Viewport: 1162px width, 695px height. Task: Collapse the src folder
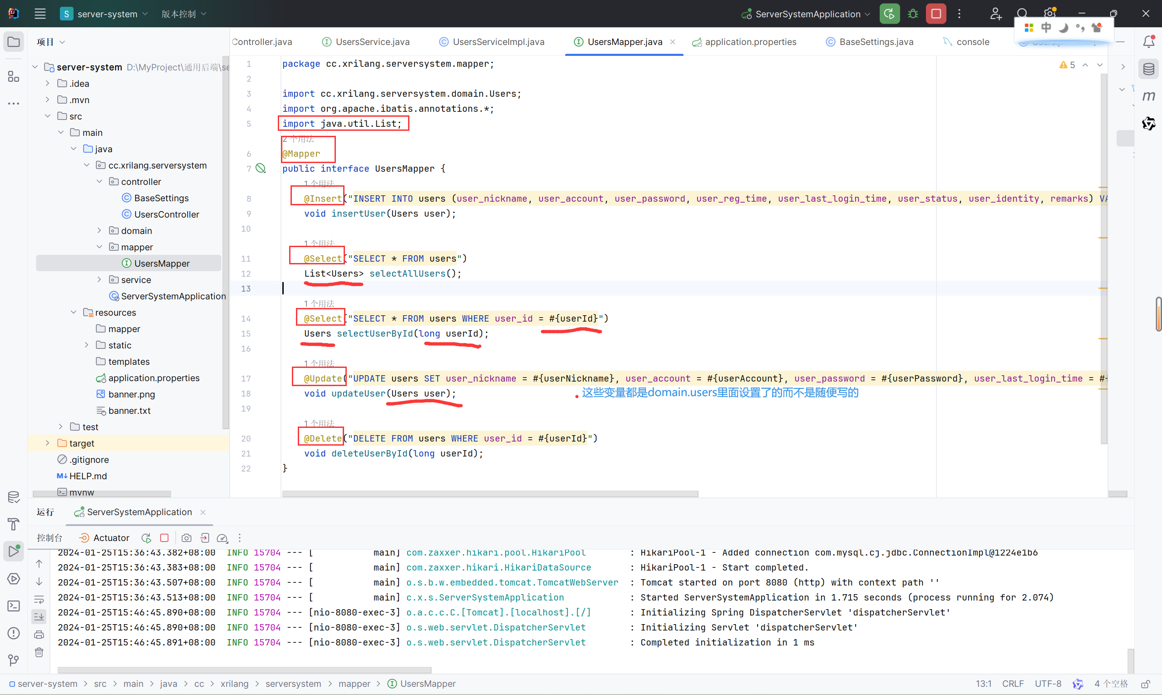47,116
